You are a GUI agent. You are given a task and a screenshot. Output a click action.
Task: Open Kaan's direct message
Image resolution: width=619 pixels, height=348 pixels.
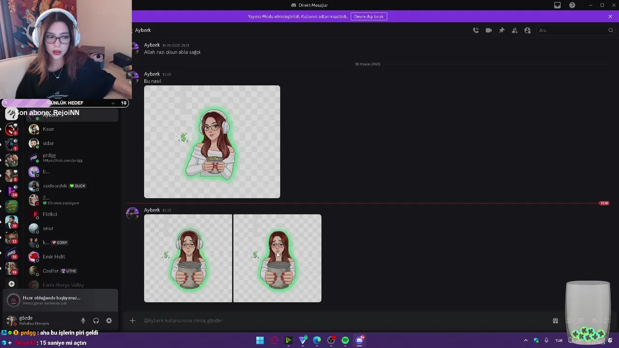pyautogui.click(x=73, y=129)
